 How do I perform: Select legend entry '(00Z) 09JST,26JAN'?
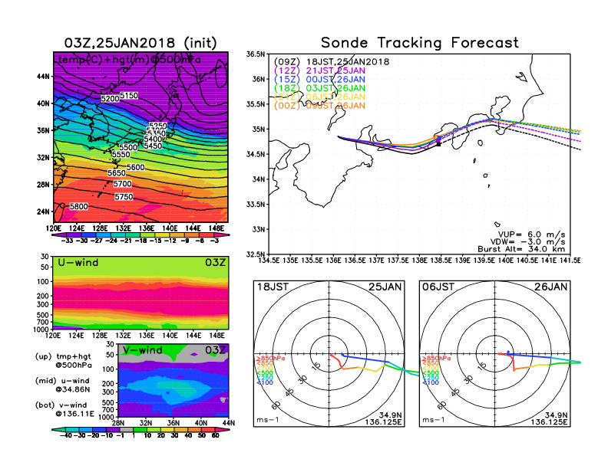[319, 106]
